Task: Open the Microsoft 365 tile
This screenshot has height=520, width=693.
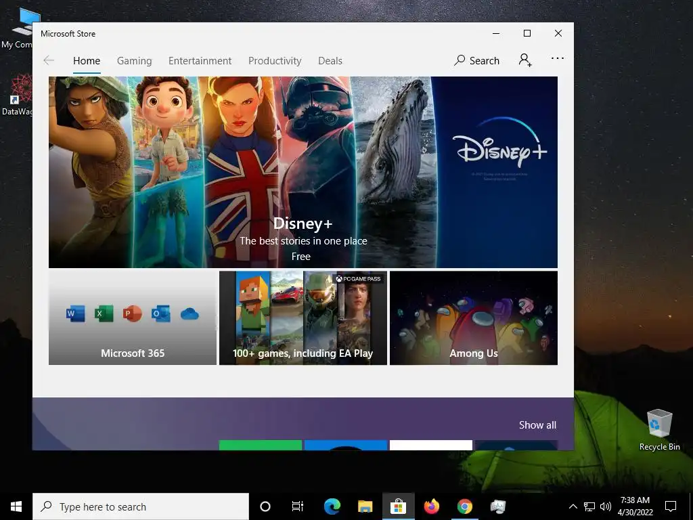Action: 133,318
